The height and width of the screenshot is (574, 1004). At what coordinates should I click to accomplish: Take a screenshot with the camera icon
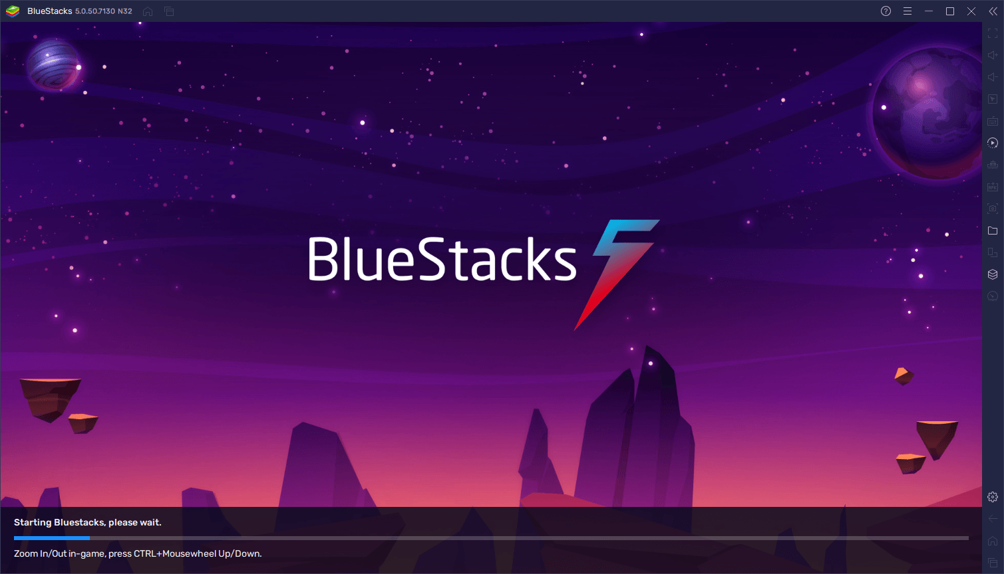[993, 209]
